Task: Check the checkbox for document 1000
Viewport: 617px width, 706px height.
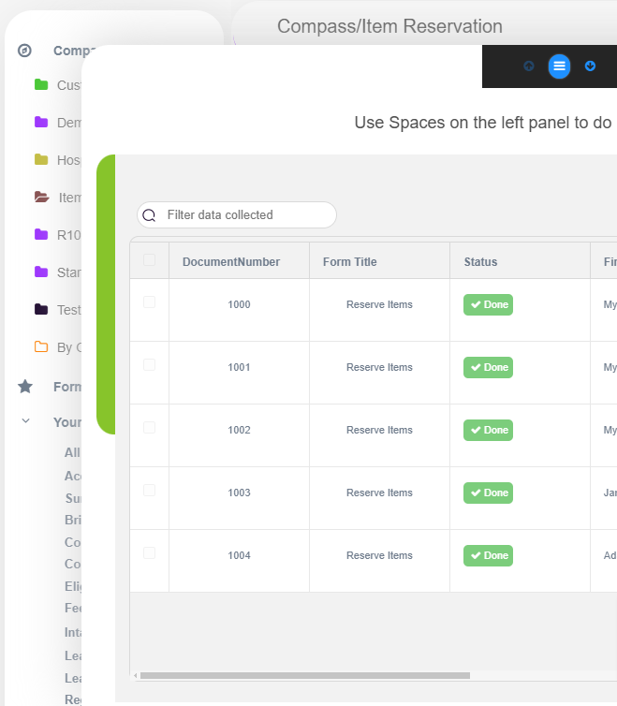Action: (150, 302)
